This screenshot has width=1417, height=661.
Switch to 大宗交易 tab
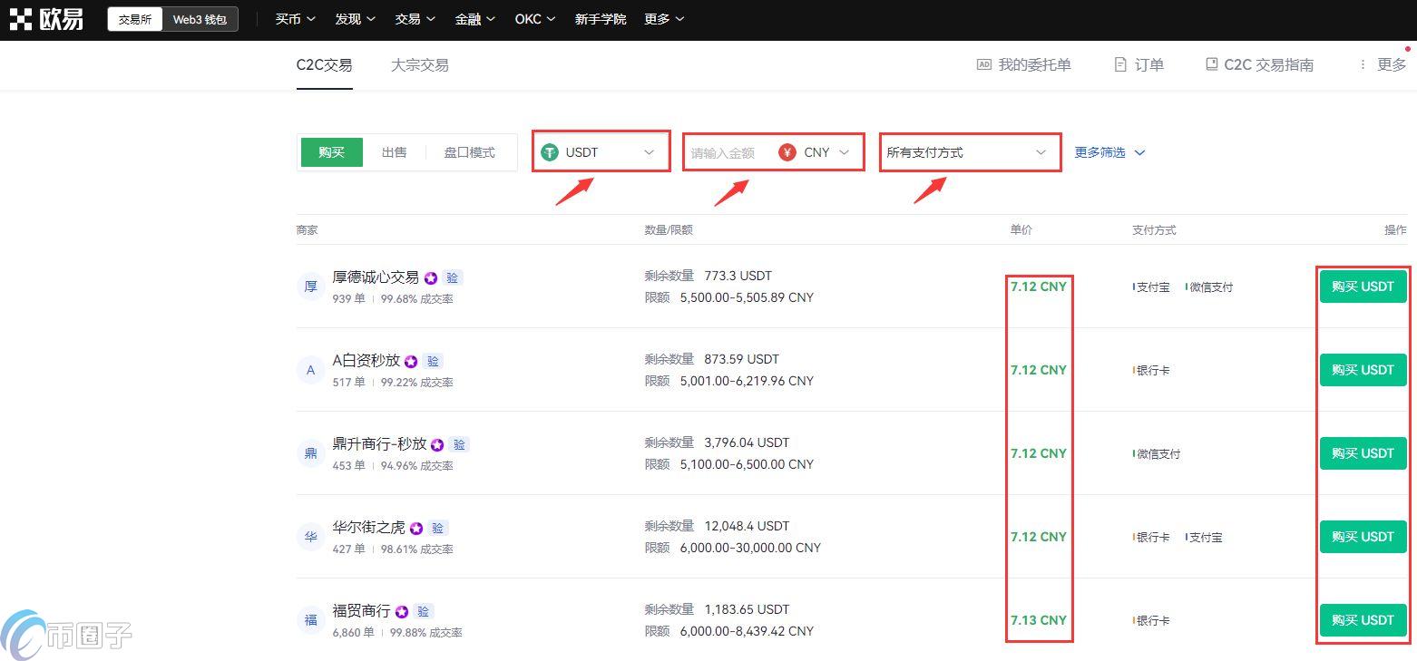pyautogui.click(x=420, y=65)
